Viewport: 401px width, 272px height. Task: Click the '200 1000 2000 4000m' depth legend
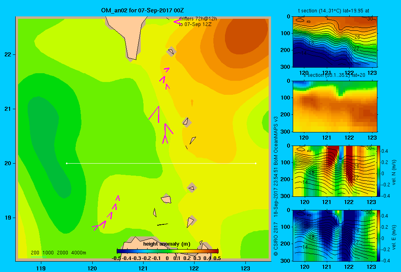tap(58, 253)
